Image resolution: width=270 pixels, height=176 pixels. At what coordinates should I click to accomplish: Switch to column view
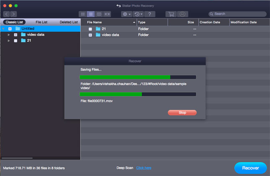coord(99,14)
